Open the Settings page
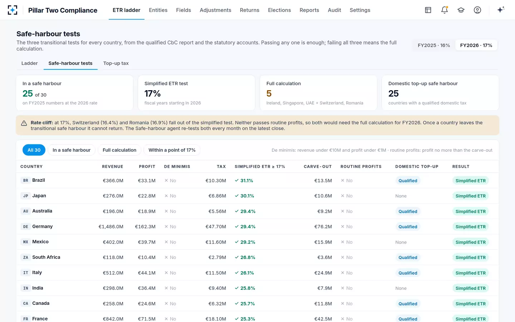This screenshot has height=322, width=515. coord(360,10)
